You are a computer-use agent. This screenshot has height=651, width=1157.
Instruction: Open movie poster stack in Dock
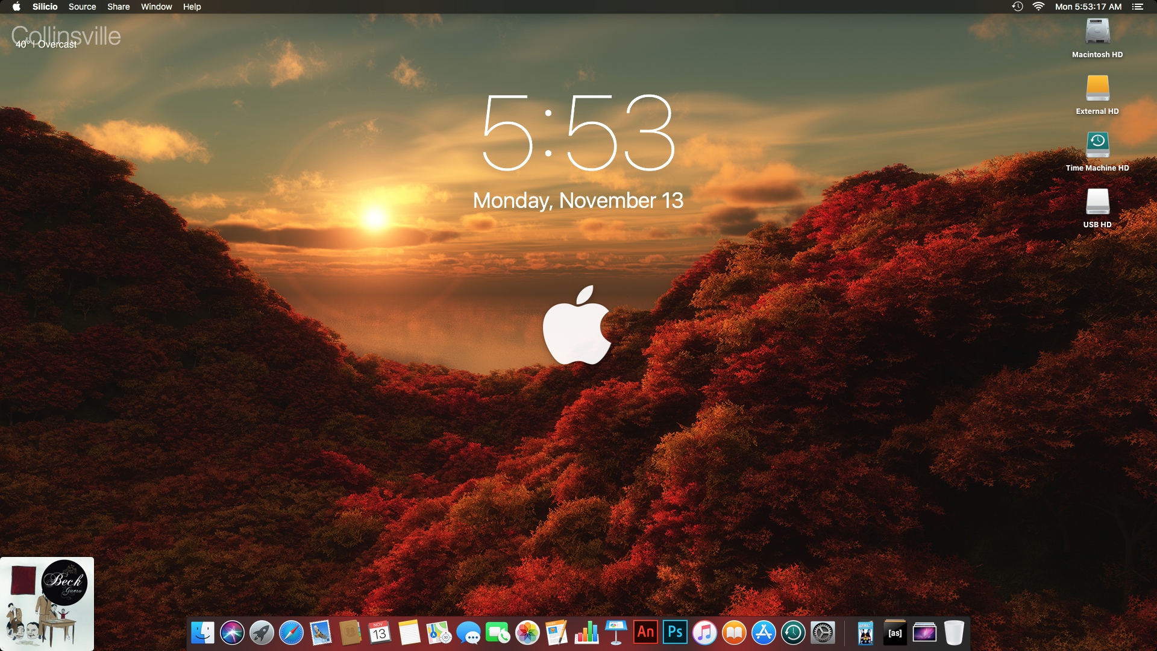[x=865, y=633]
